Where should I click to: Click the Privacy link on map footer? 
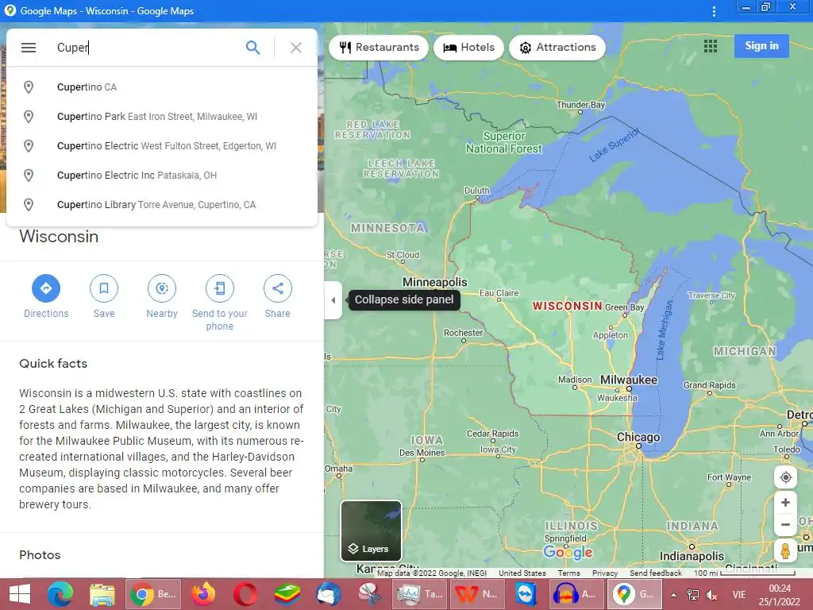pyautogui.click(x=604, y=573)
